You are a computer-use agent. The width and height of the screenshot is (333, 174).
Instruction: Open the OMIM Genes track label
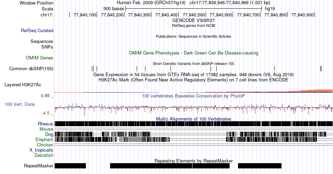[x=40, y=58]
